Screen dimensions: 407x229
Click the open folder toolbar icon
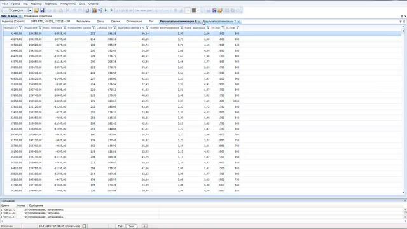point(36,10)
